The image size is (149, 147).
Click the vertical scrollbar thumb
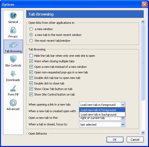(143, 62)
